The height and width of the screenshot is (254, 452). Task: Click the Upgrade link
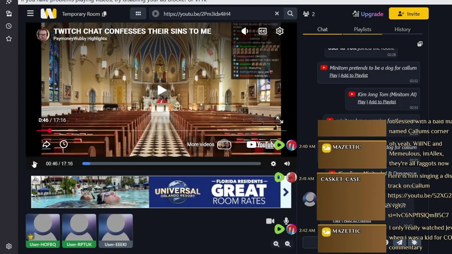click(368, 14)
